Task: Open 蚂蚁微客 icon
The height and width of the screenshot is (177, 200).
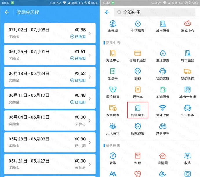Action: pos(138,126)
